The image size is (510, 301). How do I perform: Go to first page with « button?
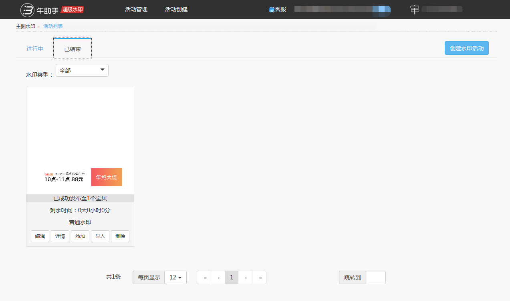(205, 277)
